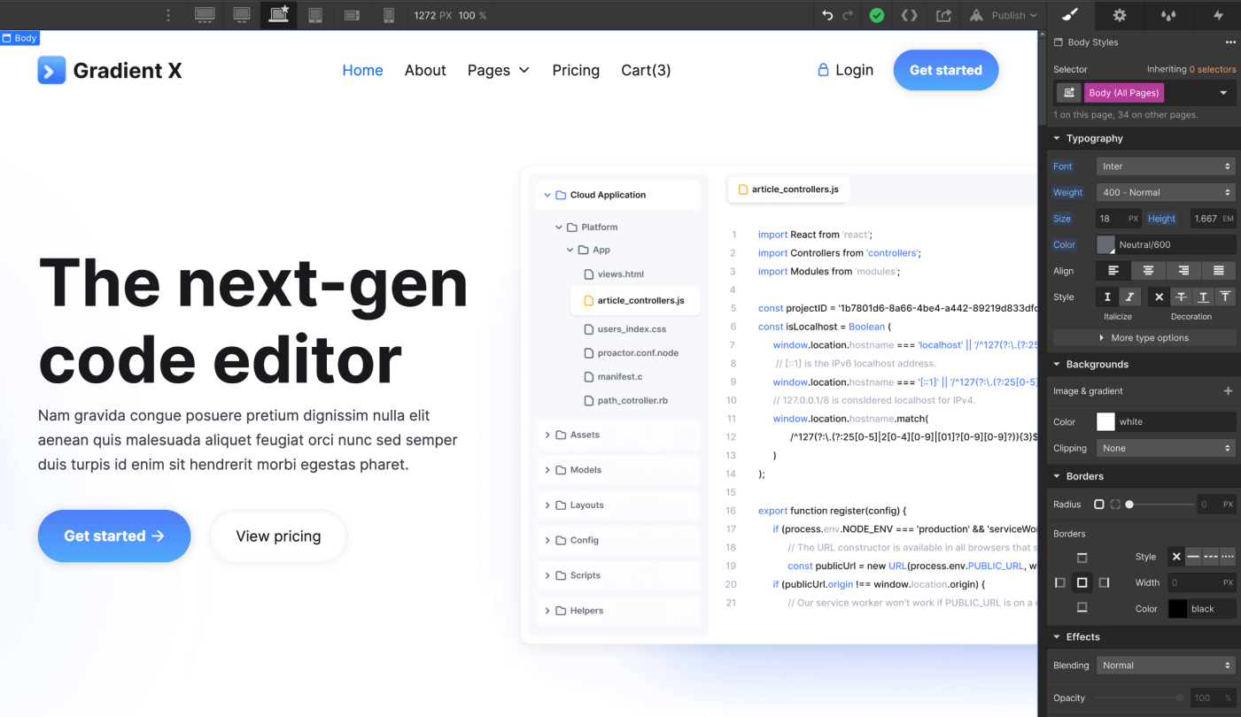Switch to tablet breakpoint view
The image size is (1241, 717).
315,15
